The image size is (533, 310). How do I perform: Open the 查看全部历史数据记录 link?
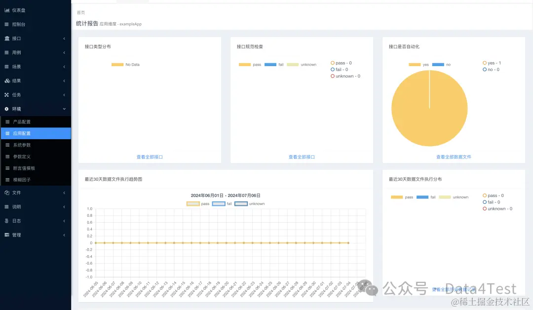coord(454,290)
